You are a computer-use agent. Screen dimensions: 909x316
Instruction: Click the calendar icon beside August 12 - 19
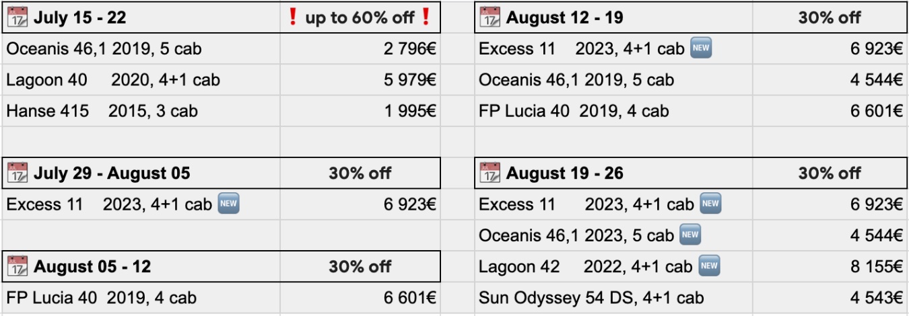tap(490, 17)
